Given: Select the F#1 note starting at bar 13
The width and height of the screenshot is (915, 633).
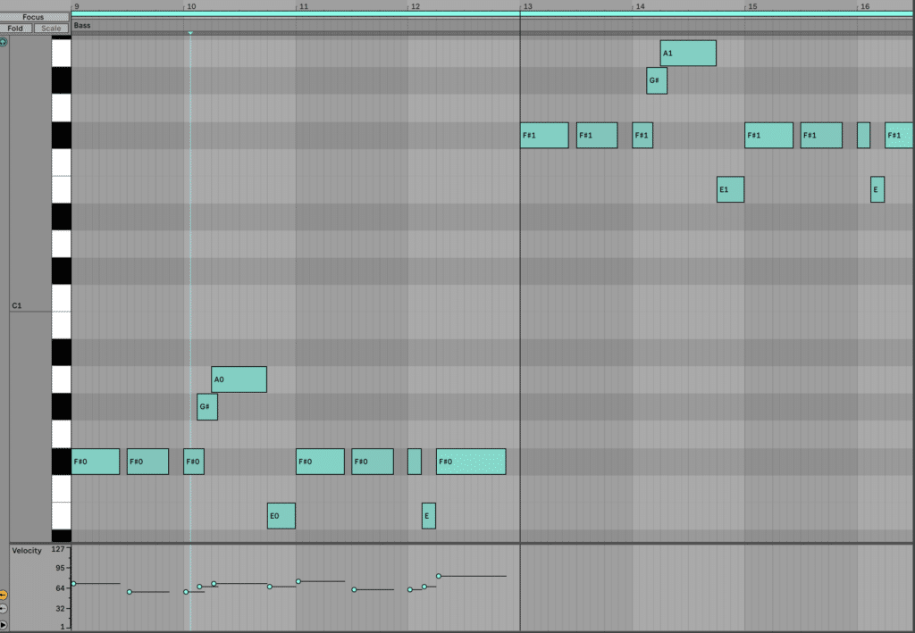Looking at the screenshot, I should (x=544, y=135).
